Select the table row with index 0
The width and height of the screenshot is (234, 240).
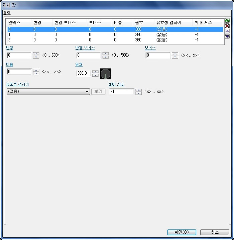[x=115, y=29]
